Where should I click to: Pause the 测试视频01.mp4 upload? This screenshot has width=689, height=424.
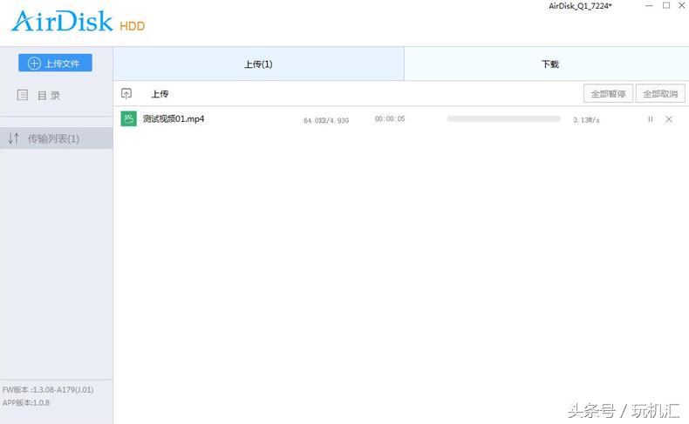651,118
